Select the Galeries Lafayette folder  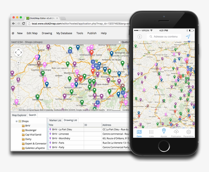[33, 148]
